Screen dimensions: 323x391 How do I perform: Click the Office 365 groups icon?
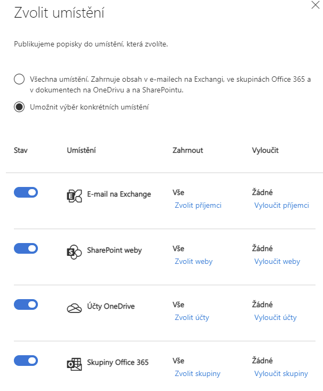74,364
